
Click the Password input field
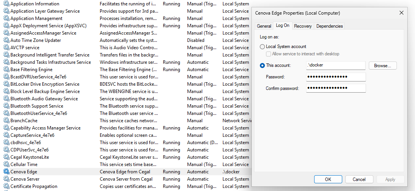pos(336,77)
